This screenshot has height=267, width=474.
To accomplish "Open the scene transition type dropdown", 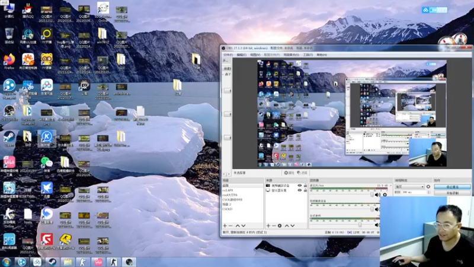I will 409,187.
